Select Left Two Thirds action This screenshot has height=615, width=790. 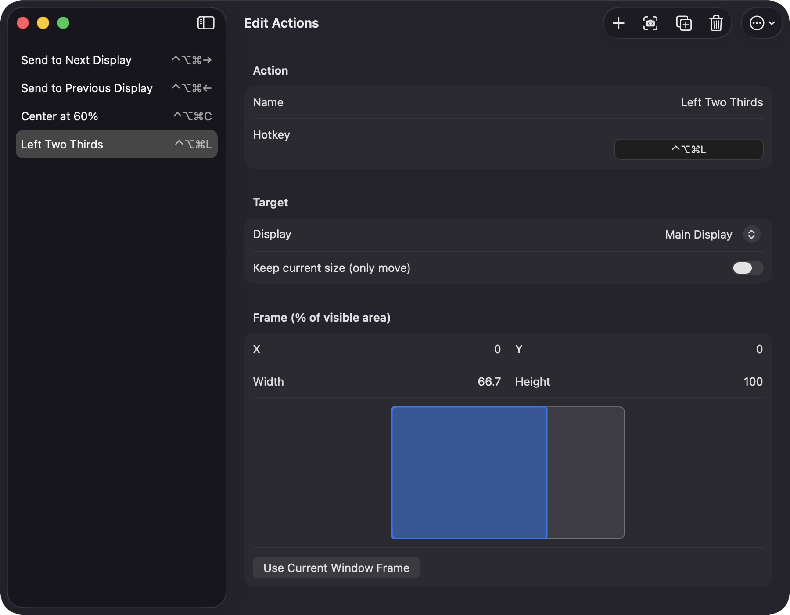pyautogui.click(x=117, y=144)
